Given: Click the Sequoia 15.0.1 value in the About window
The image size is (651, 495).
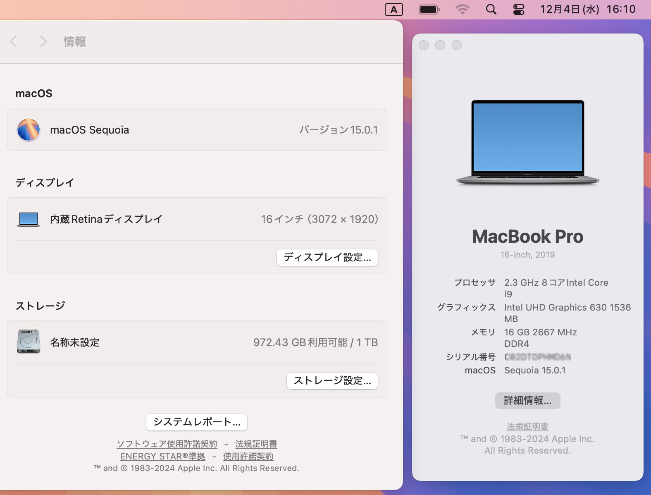Looking at the screenshot, I should click(535, 370).
